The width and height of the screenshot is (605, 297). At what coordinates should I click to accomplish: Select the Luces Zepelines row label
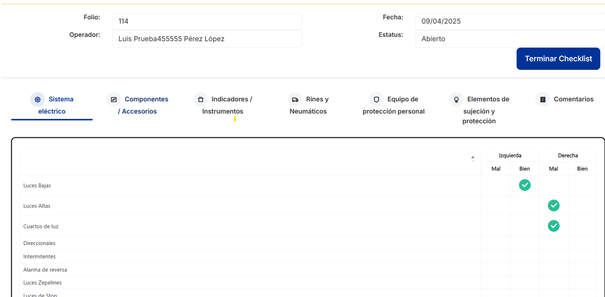[x=42, y=283]
